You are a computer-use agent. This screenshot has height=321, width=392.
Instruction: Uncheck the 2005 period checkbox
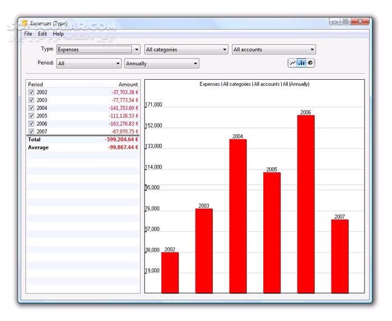(x=31, y=116)
